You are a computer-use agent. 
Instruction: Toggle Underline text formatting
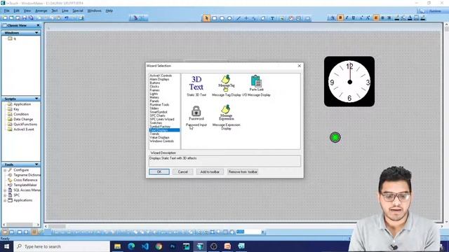[354, 17]
